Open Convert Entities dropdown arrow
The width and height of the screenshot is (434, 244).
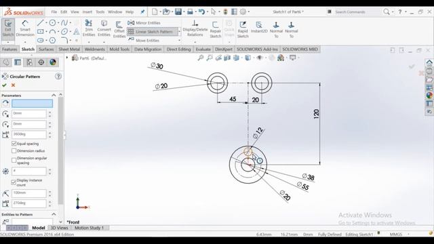[x=104, y=42]
